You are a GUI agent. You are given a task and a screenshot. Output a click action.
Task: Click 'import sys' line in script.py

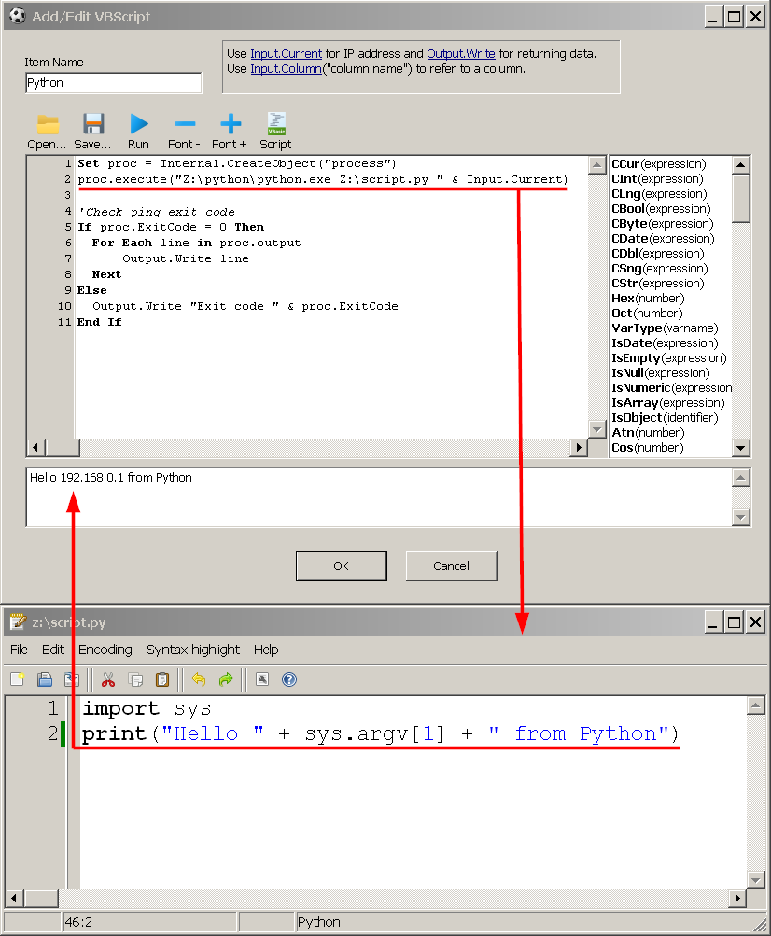(x=147, y=708)
